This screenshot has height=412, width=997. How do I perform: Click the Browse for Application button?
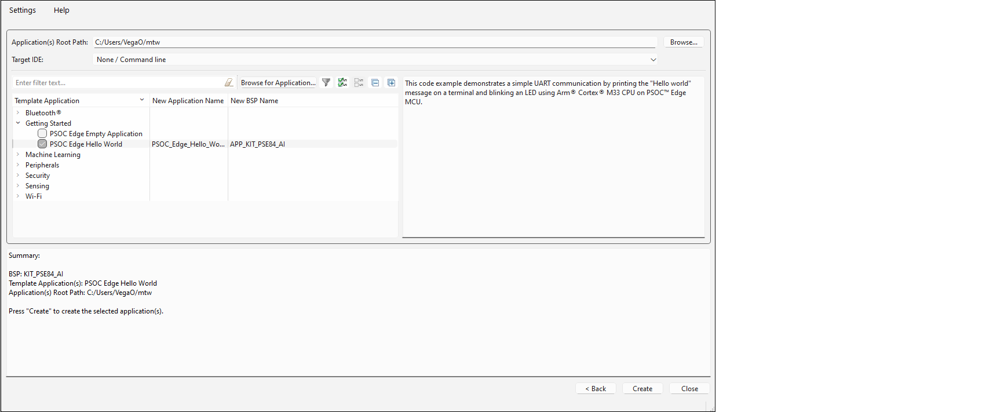tap(278, 83)
